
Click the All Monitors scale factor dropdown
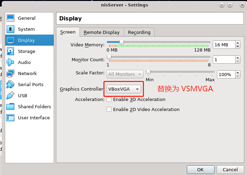pyautogui.click(x=125, y=74)
